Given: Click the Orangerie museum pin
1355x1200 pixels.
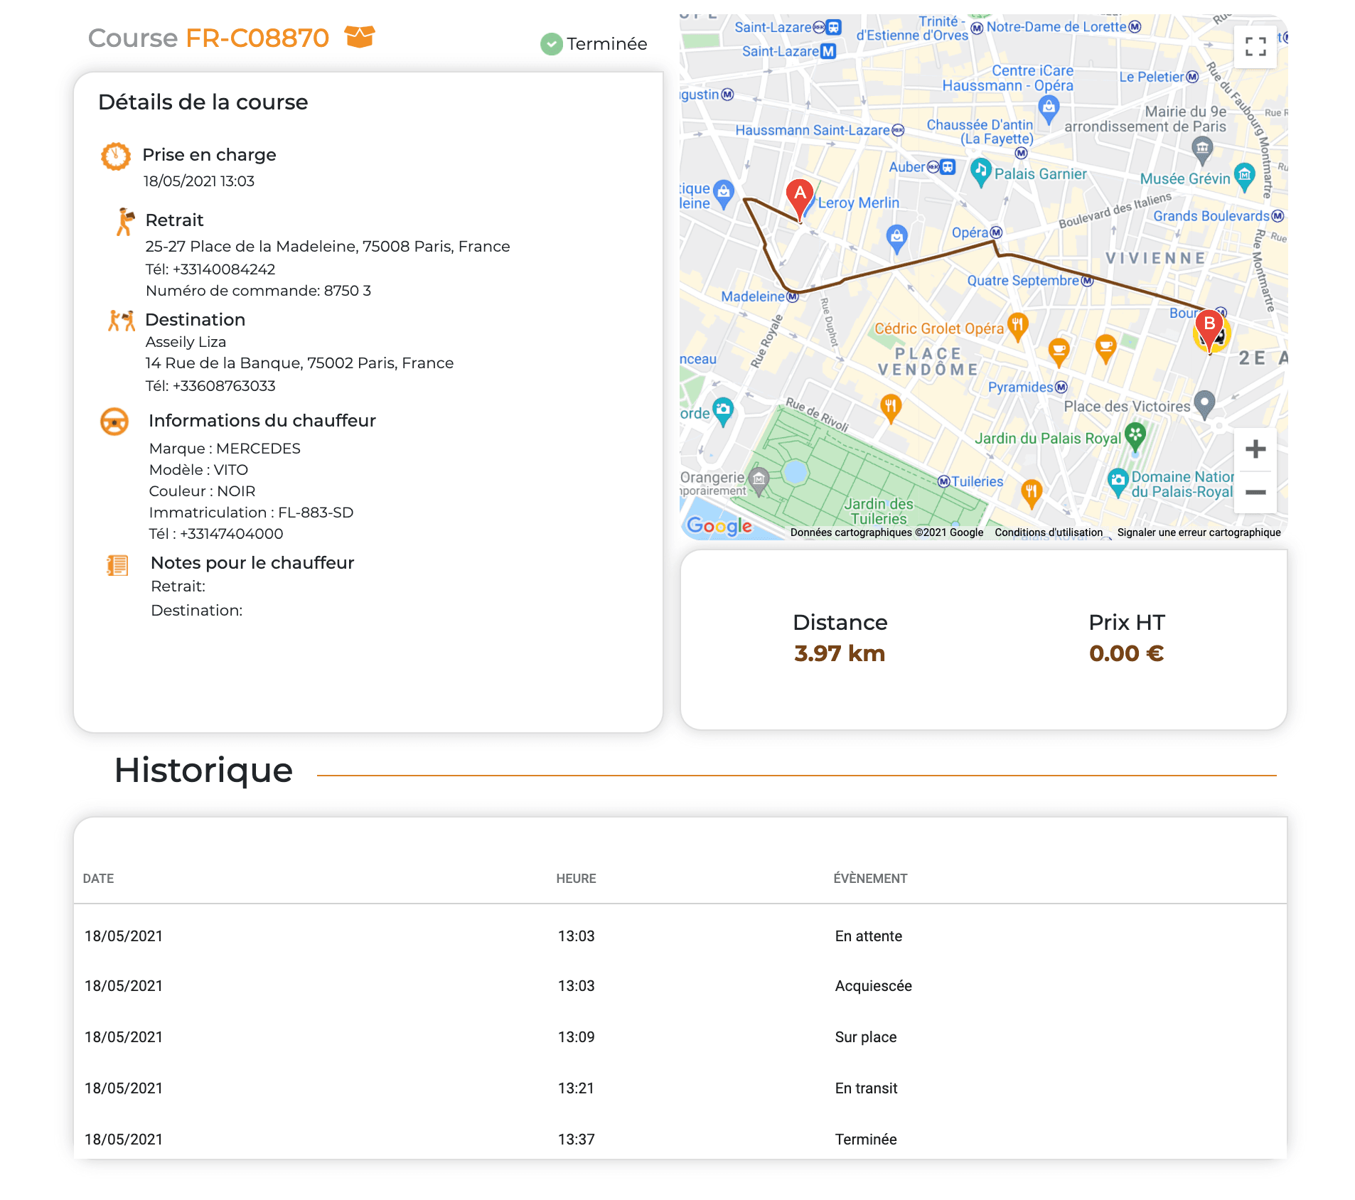Looking at the screenshot, I should tap(759, 481).
